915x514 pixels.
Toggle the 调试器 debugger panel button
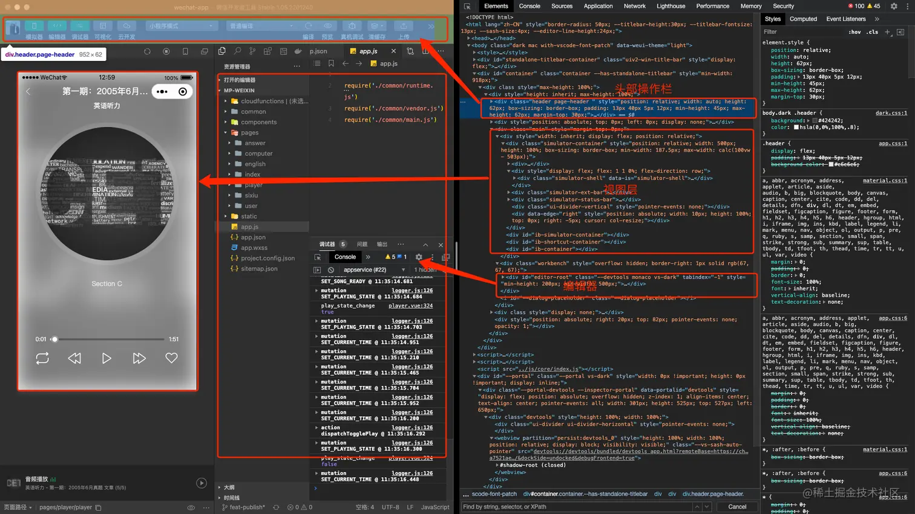80,26
